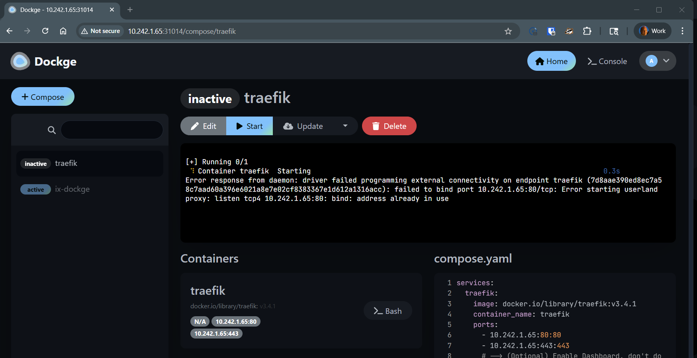
Task: Select the ix-dockge stack in sidebar
Action: (90, 189)
